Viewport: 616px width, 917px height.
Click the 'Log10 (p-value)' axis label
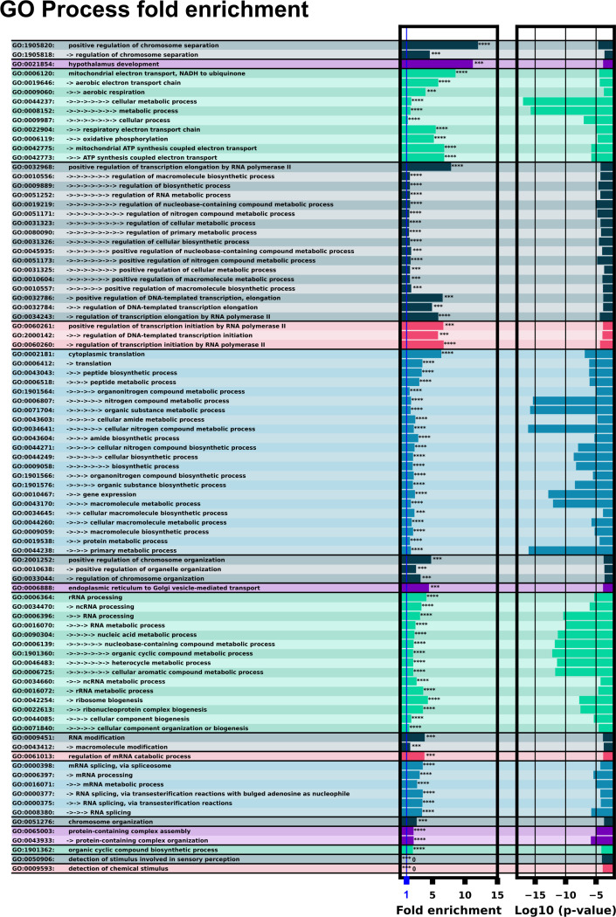(565, 910)
